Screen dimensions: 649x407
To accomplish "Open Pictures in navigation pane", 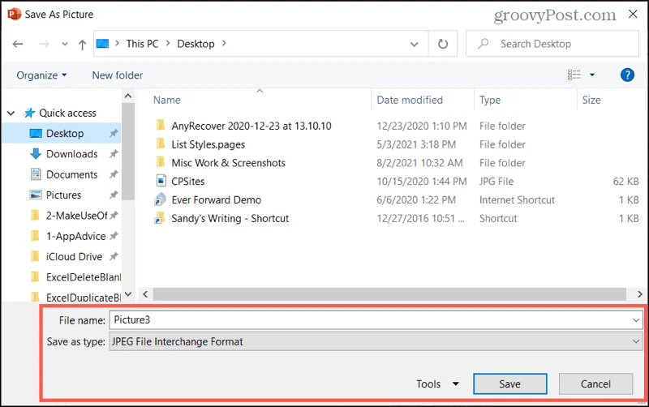I will point(63,195).
